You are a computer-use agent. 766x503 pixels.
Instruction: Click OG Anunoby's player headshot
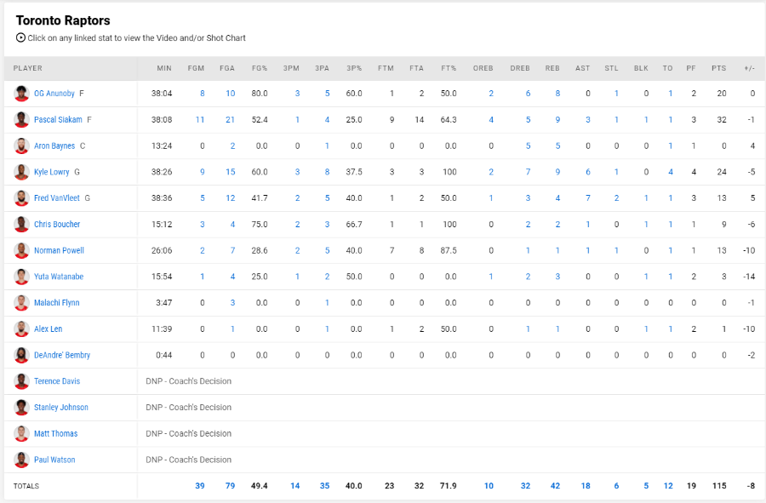click(x=21, y=94)
